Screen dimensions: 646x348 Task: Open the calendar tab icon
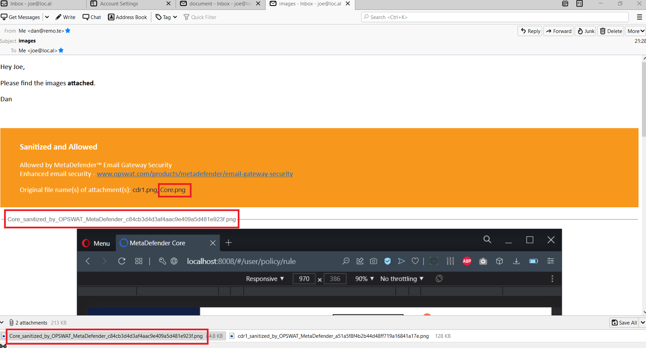565,4
